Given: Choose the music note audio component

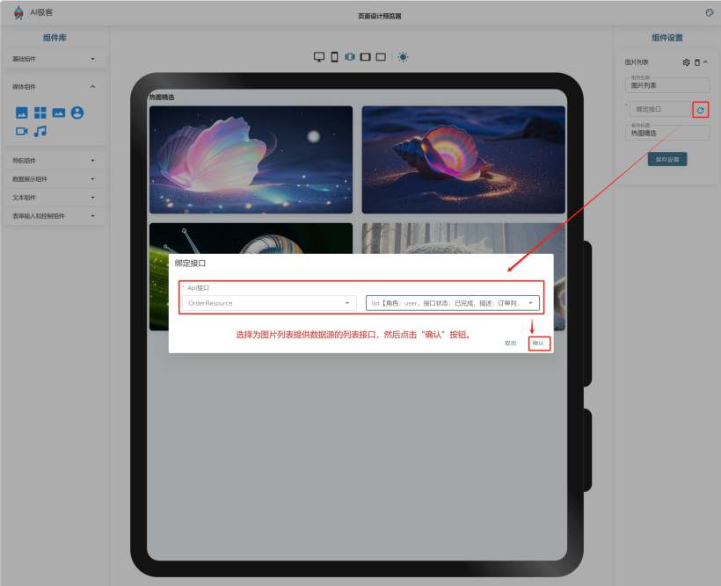Looking at the screenshot, I should tap(40, 131).
